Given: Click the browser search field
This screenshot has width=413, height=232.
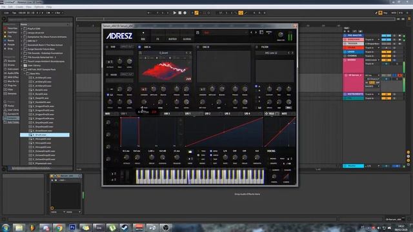Looking at the screenshot, I should coord(39,19).
